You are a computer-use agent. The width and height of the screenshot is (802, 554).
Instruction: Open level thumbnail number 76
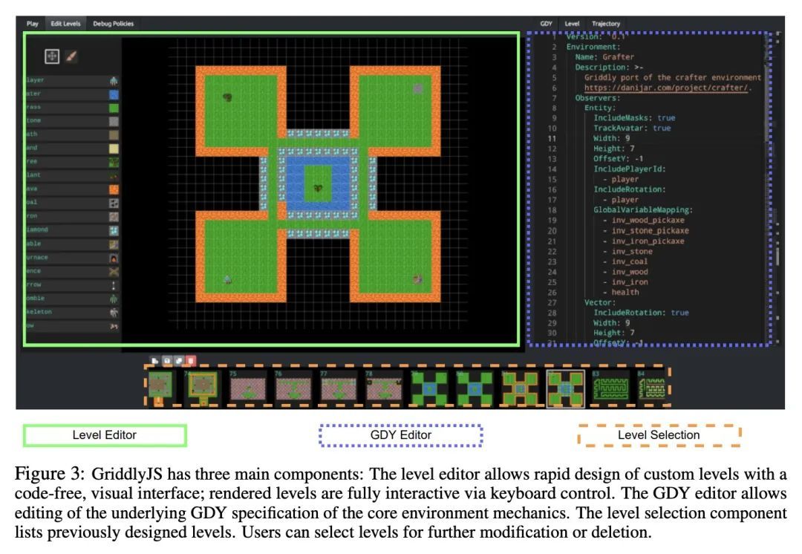pos(293,387)
